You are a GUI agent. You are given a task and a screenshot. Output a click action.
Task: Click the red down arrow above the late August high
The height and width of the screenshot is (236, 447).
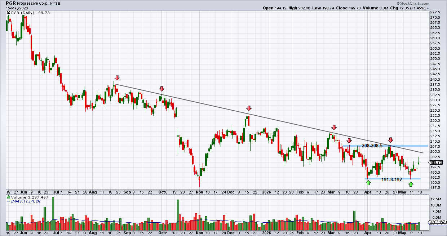[x=117, y=78]
